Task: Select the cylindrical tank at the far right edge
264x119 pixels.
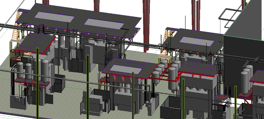Action: (x=245, y=82)
